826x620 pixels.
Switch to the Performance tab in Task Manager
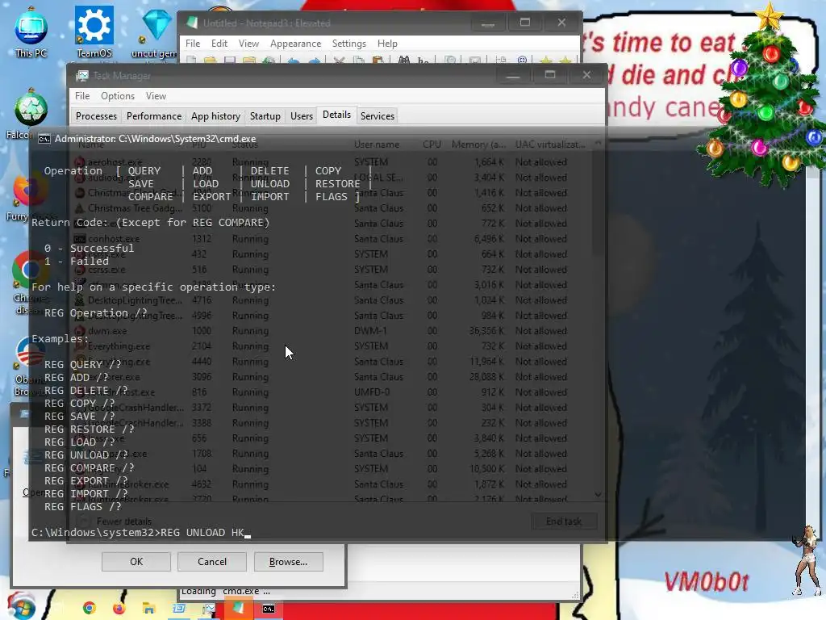point(154,116)
